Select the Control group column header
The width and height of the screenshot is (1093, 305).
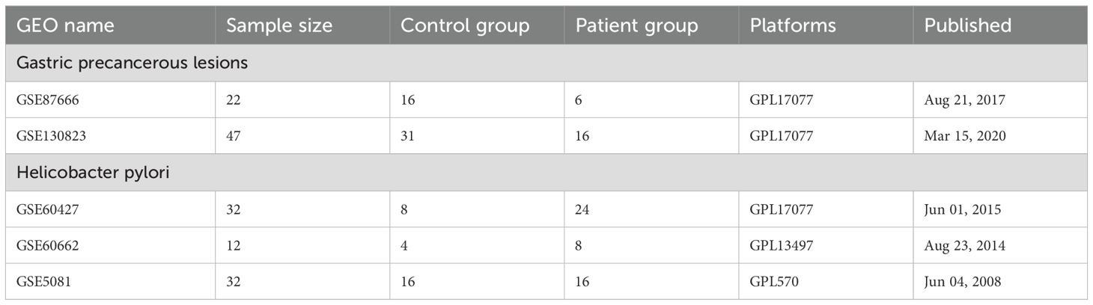pos(465,25)
